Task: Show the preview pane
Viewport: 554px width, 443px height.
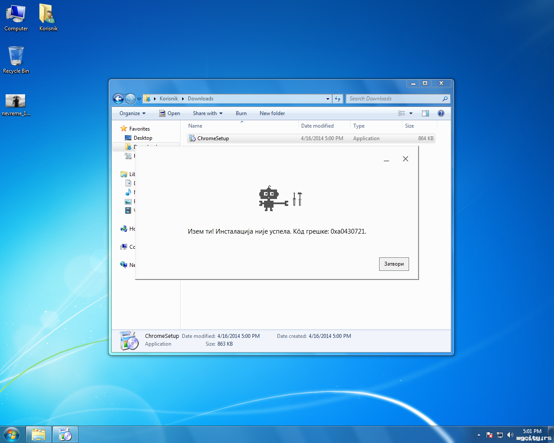Action: coord(425,113)
